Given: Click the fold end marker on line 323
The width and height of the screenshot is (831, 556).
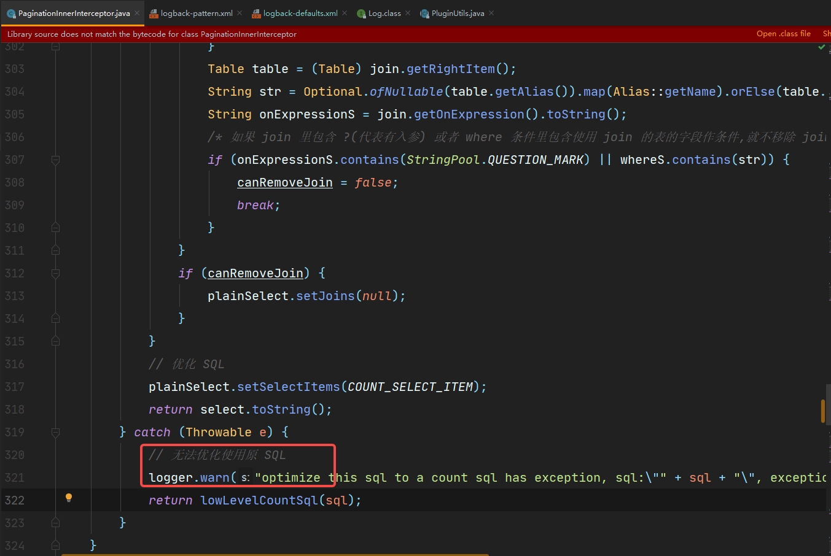Looking at the screenshot, I should click(55, 523).
